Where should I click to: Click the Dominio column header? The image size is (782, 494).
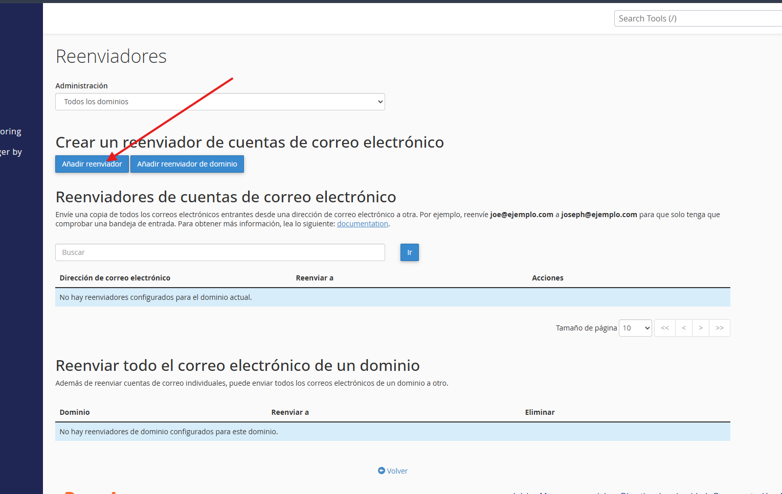(x=75, y=412)
